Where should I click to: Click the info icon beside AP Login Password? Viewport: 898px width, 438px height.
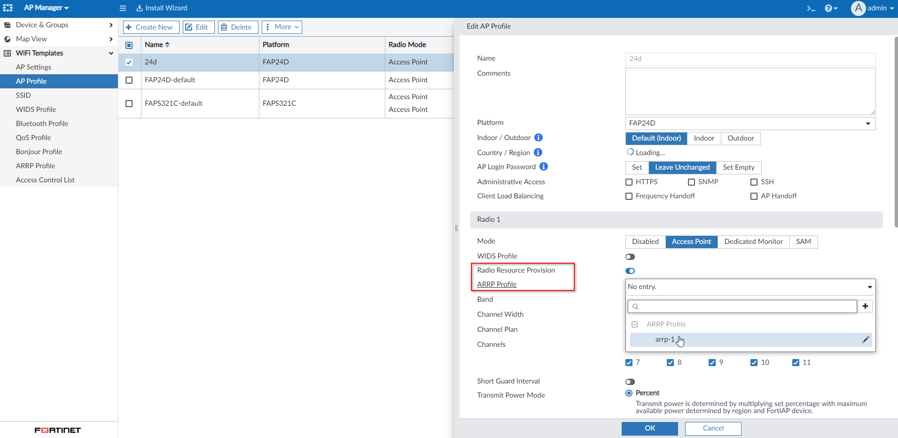pos(544,167)
